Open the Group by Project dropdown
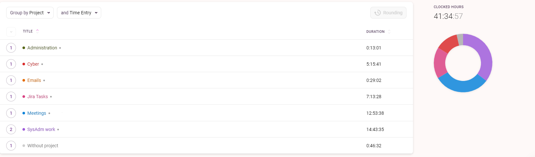Screen dimensions: 535x157 30,13
